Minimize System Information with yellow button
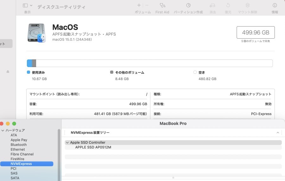Screen dimensions: 285x181 [8, 124]
